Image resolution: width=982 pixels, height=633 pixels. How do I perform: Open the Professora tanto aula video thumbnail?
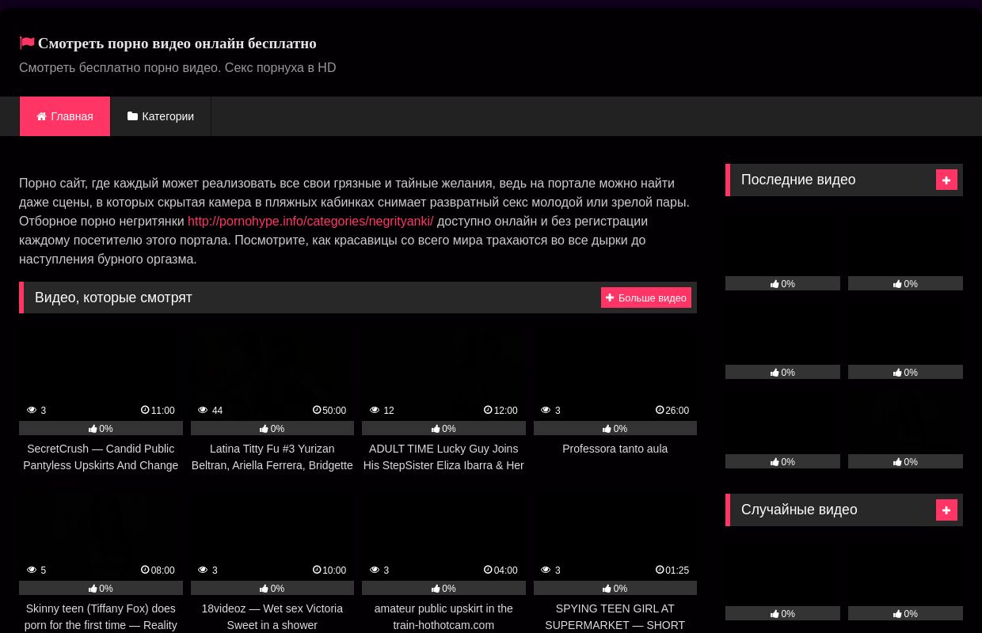point(615,372)
